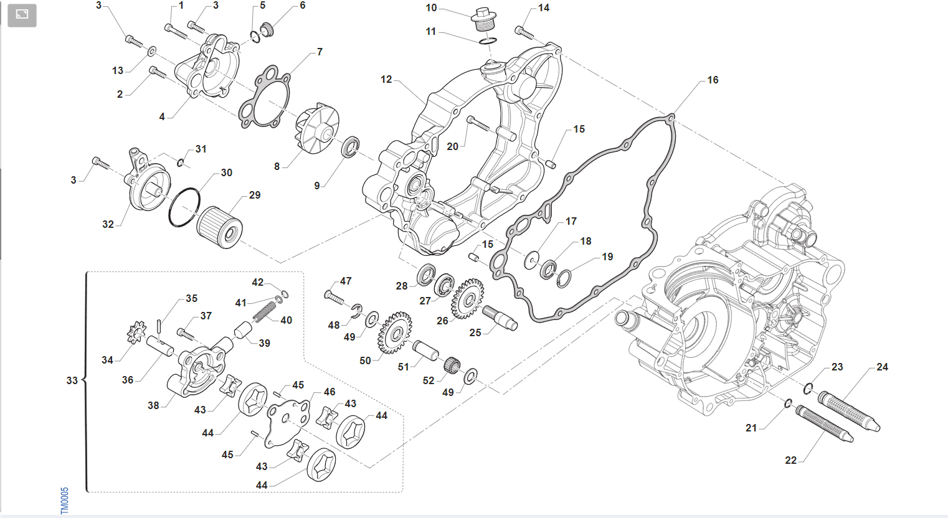Select callout 10 filler plug label

(x=432, y=8)
